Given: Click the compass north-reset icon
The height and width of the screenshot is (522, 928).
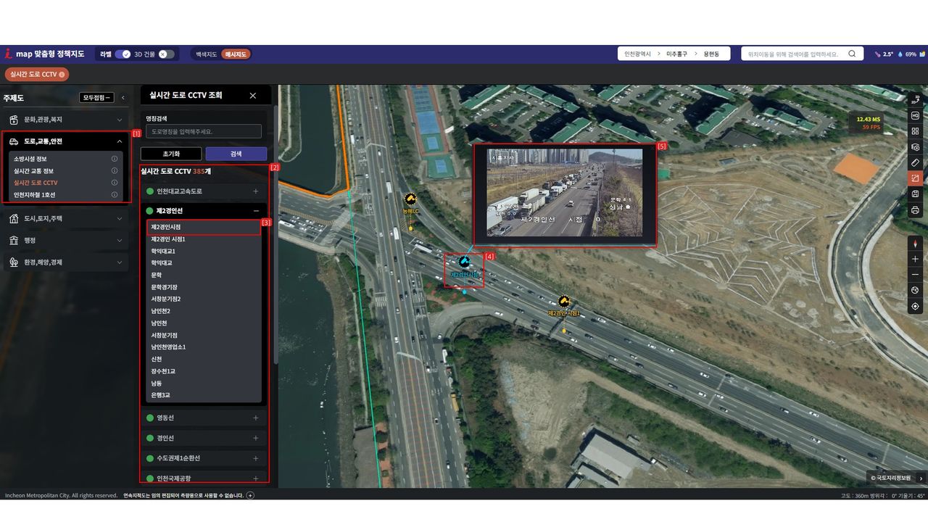Looking at the screenshot, I should tap(915, 244).
